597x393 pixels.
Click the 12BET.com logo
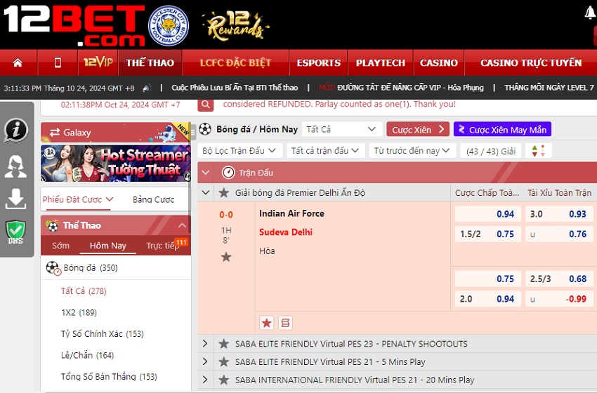click(x=74, y=25)
